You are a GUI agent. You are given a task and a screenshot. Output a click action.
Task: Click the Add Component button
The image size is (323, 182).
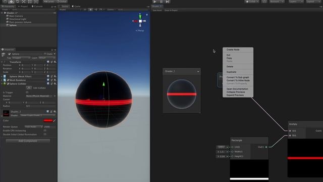[28, 141]
